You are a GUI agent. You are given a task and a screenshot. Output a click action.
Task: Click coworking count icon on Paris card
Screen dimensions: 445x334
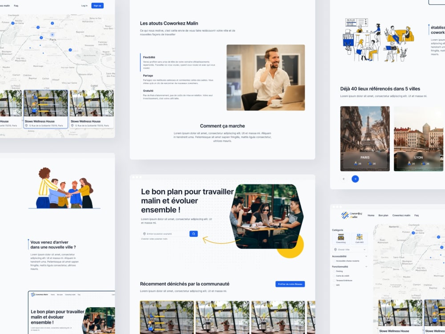pos(356,163)
